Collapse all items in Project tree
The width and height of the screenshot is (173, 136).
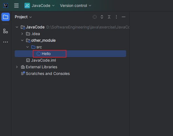coord(109,17)
